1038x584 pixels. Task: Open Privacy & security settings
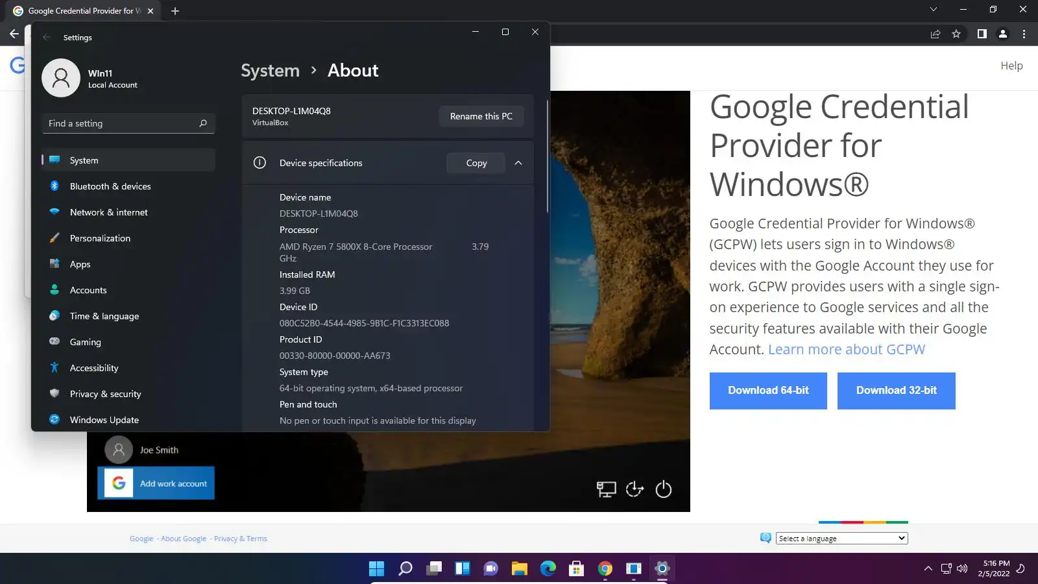pos(128,394)
